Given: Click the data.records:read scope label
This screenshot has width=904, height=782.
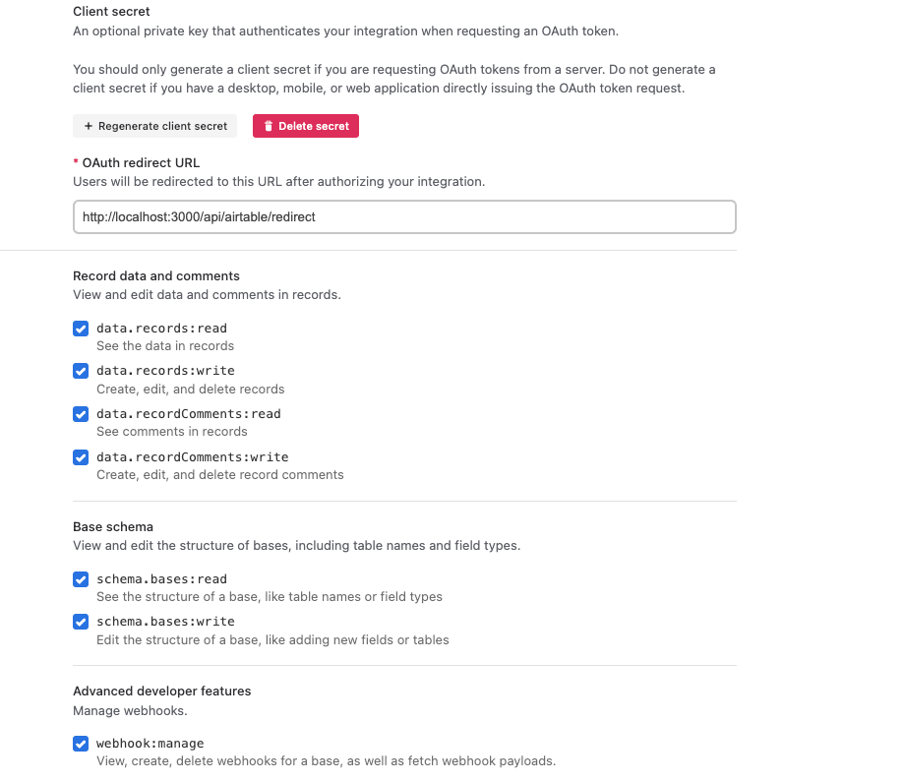Looking at the screenshot, I should point(162,329).
